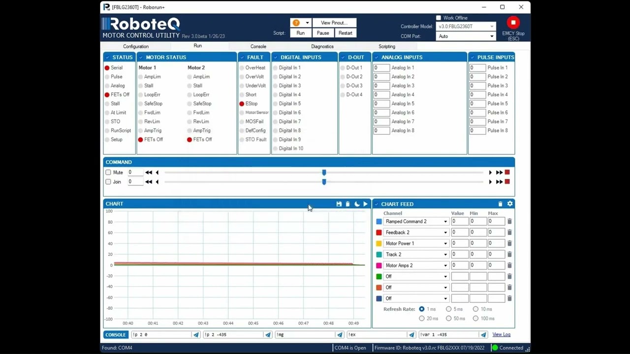Send the '!p 2 -435' console command
Viewport: 630px width, 354px height.
pyautogui.click(x=268, y=335)
